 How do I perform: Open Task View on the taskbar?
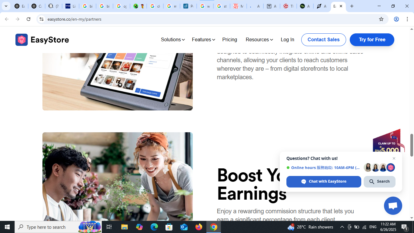(x=109, y=227)
